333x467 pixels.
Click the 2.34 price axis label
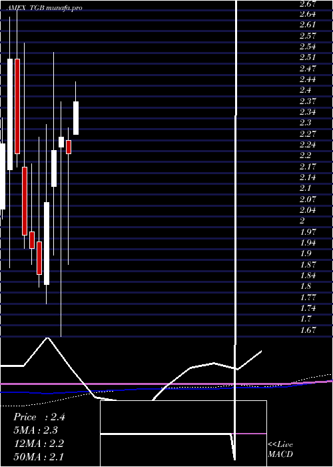point(308,112)
